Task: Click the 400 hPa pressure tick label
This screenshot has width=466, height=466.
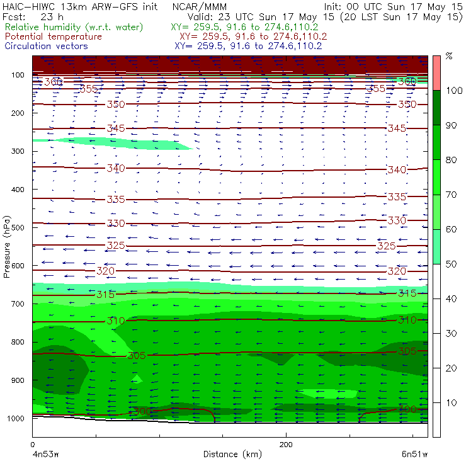Action: coord(18,190)
